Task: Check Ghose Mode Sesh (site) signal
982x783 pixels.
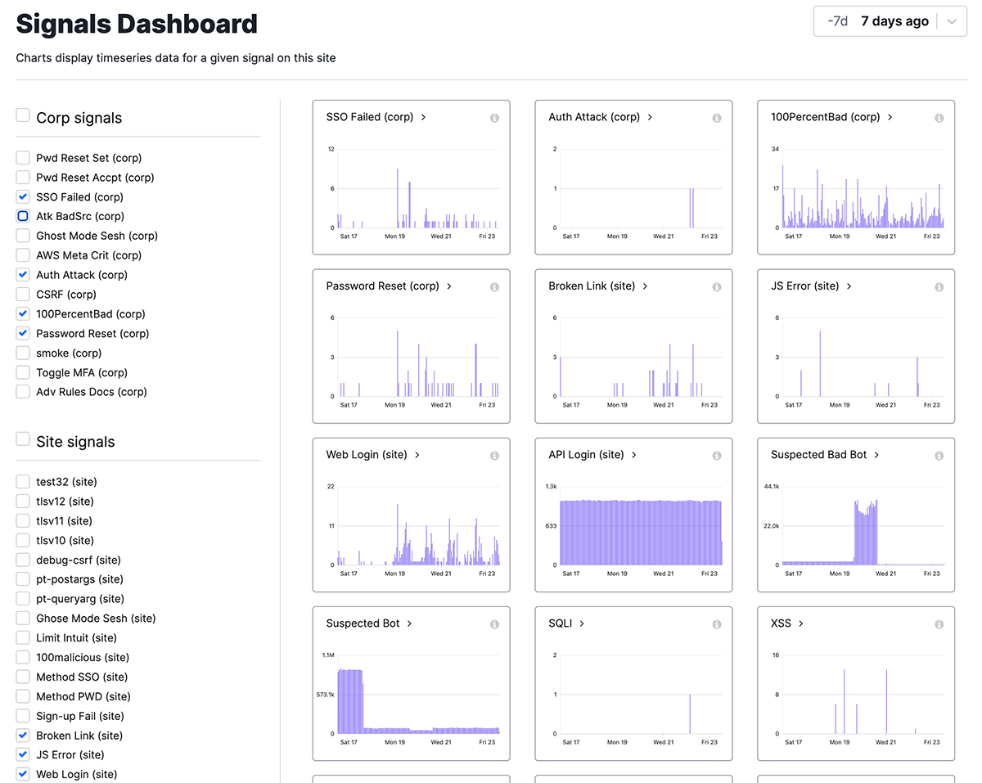Action: pyautogui.click(x=23, y=618)
